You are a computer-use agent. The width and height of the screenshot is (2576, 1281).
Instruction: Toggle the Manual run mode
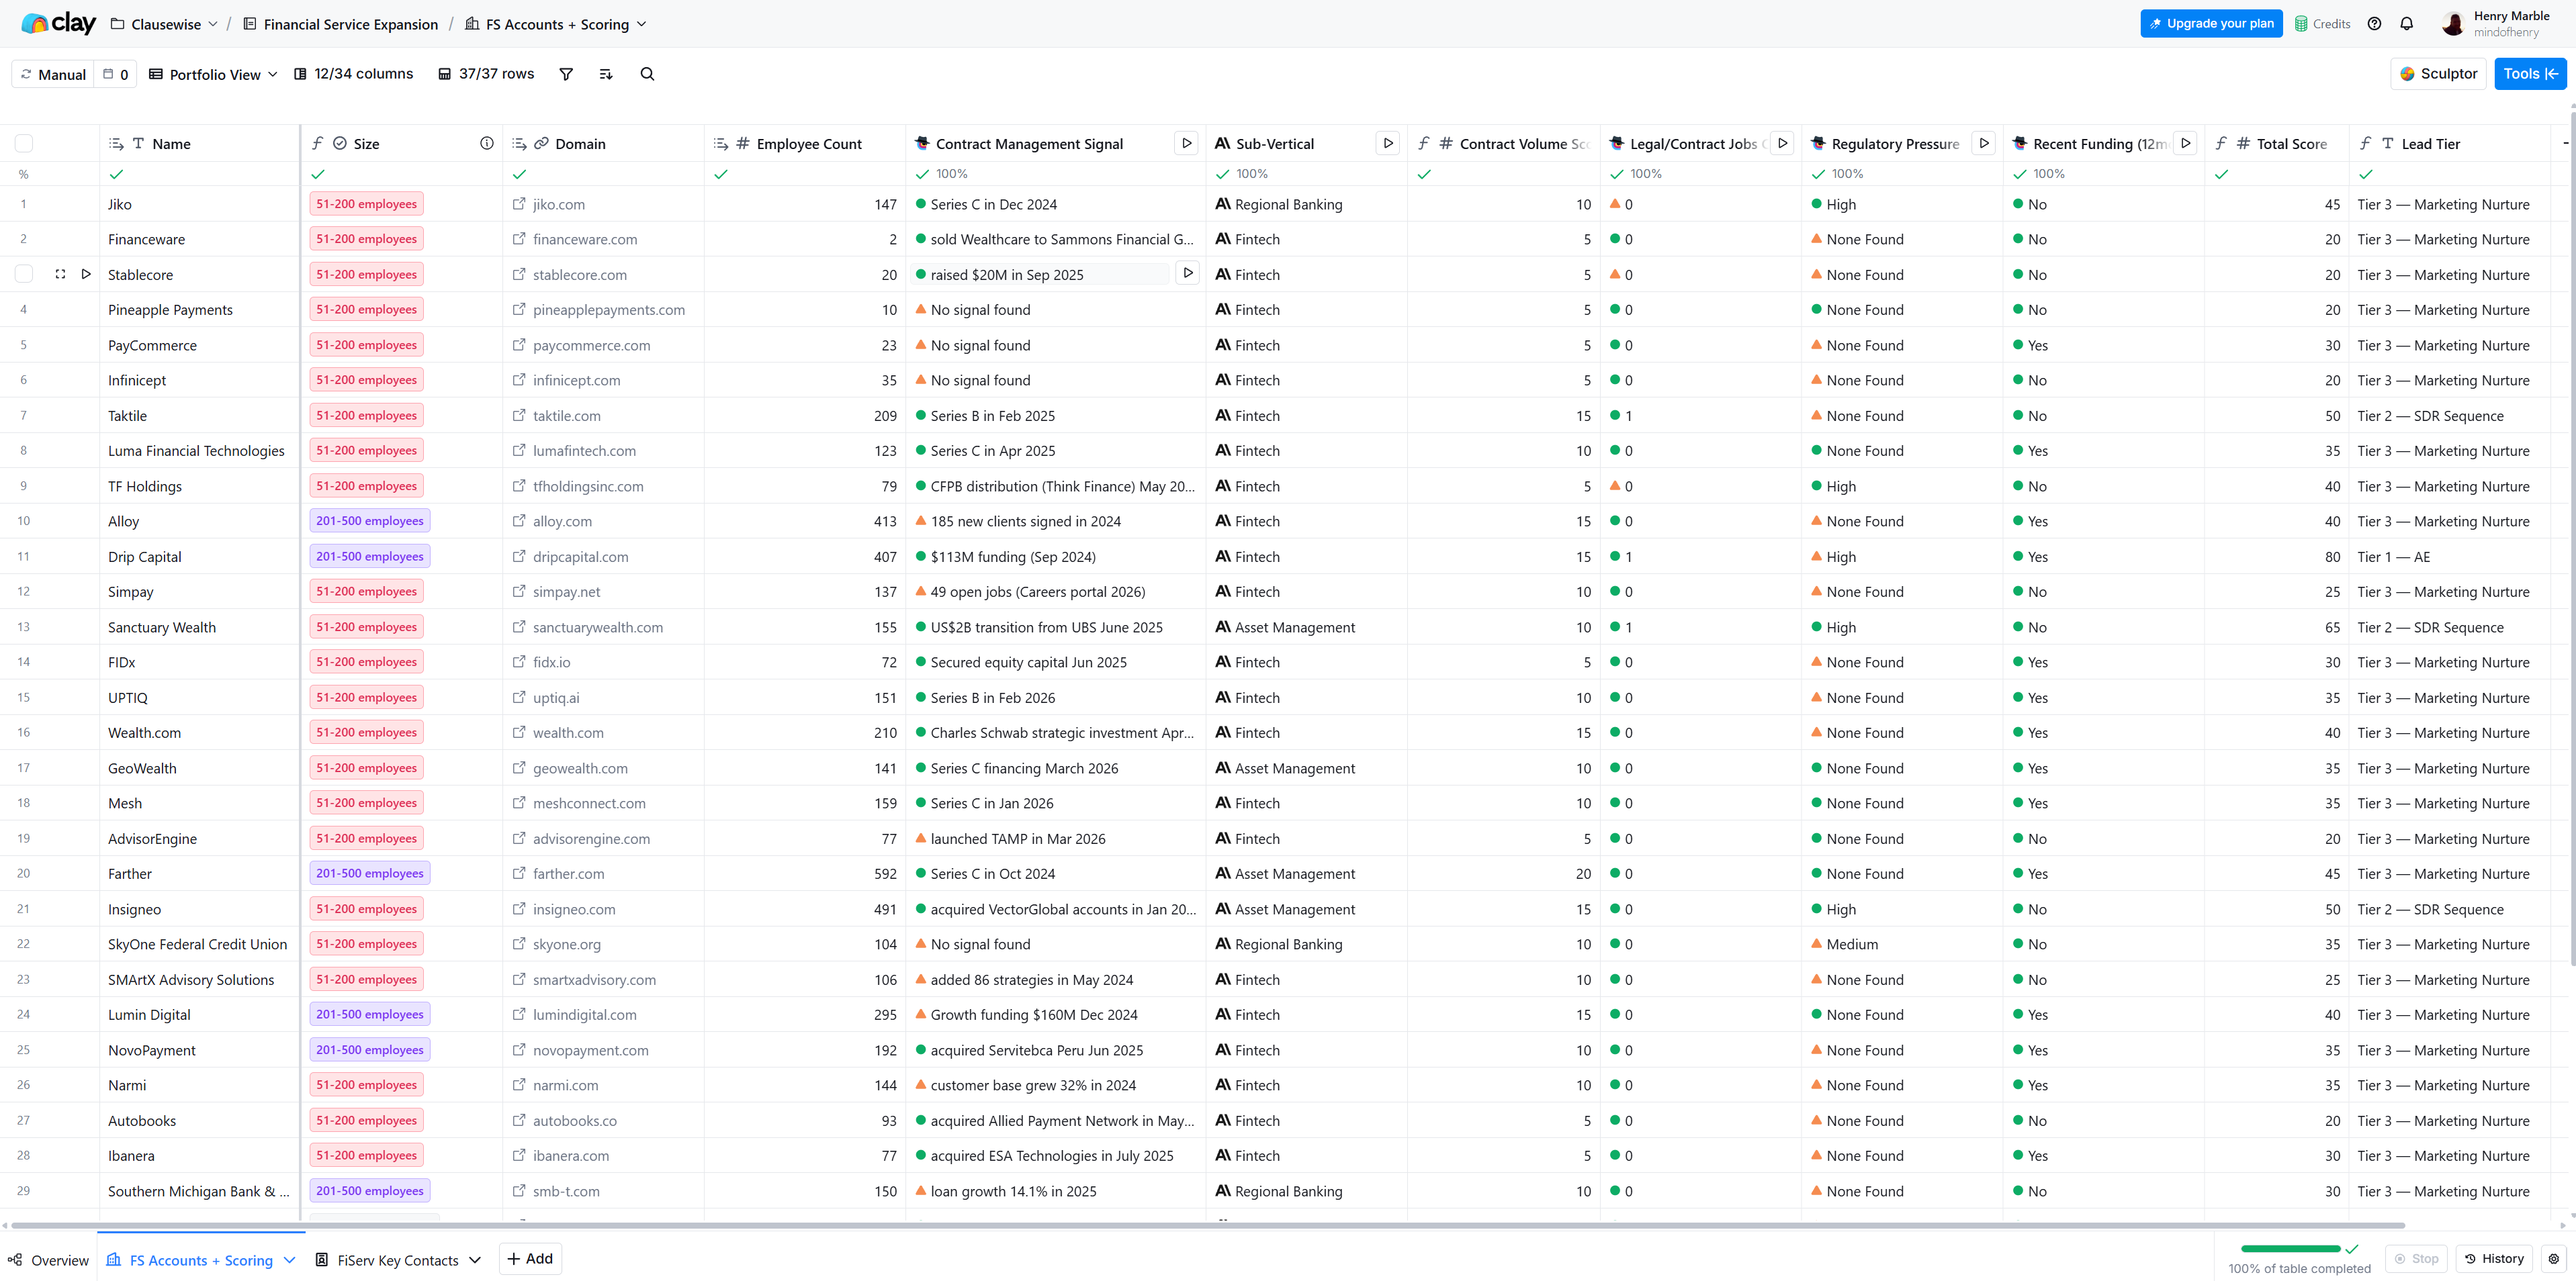53,74
